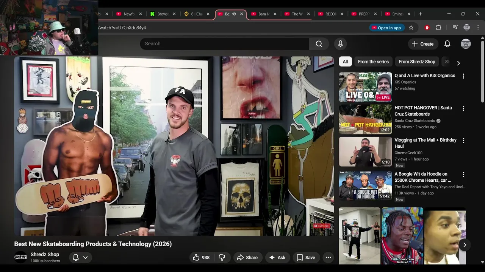Open more actions for the video

pos(328,258)
